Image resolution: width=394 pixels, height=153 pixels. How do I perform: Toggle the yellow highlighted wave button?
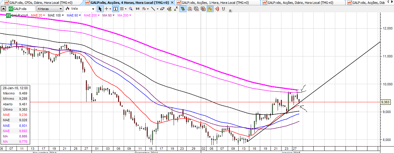(x=210, y=9)
